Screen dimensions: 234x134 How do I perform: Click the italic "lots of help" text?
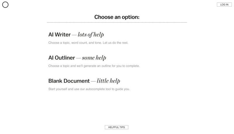point(91,35)
